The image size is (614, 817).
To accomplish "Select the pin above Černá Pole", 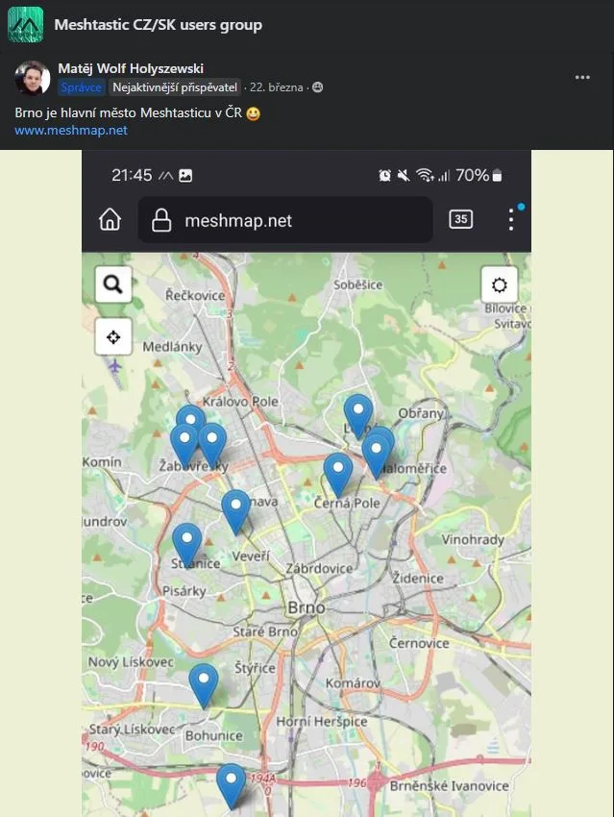I will (338, 473).
